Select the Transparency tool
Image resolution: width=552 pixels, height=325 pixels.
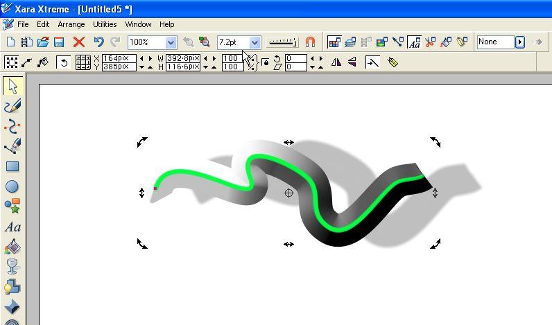[x=12, y=267]
